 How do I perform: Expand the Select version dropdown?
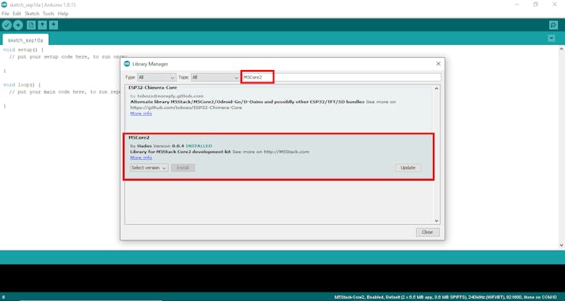pyautogui.click(x=149, y=168)
